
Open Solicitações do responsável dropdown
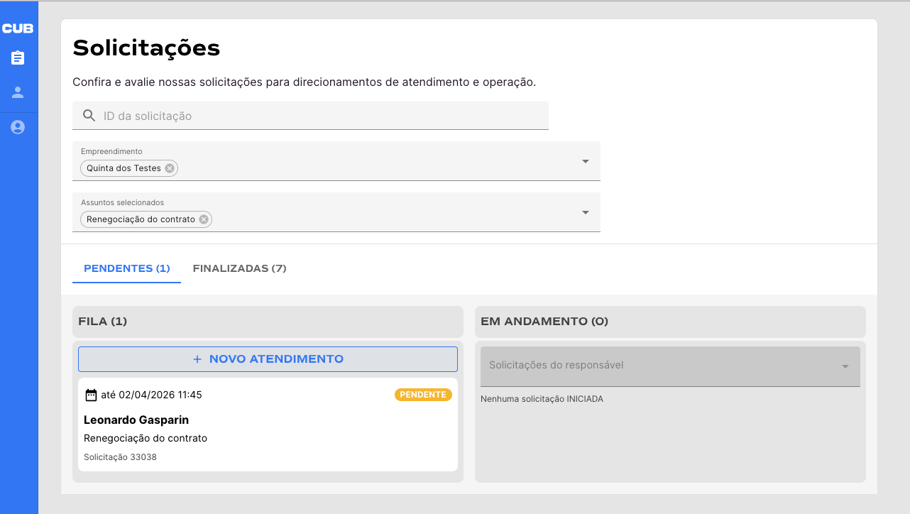[670, 366]
